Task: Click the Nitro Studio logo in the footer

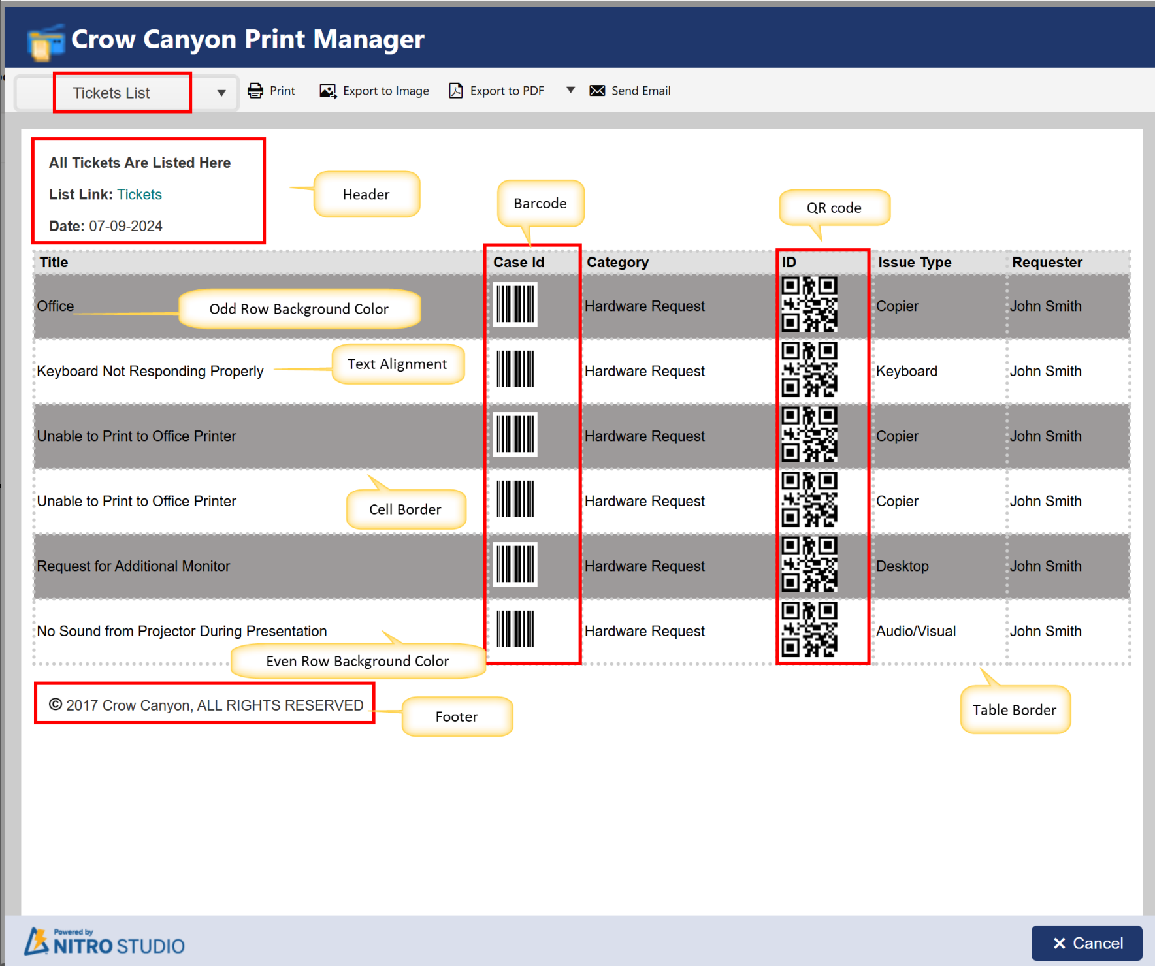Action: pyautogui.click(x=105, y=942)
